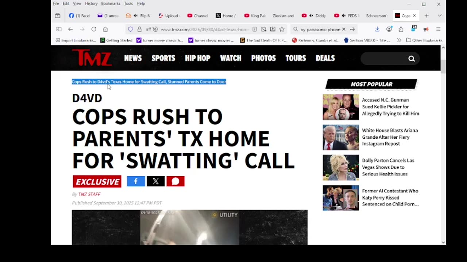
Task: Mute the FEDS tab audio icon
Action: [344, 16]
